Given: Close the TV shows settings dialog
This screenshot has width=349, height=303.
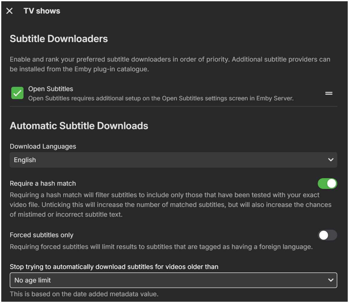Looking at the screenshot, I should click(10, 11).
